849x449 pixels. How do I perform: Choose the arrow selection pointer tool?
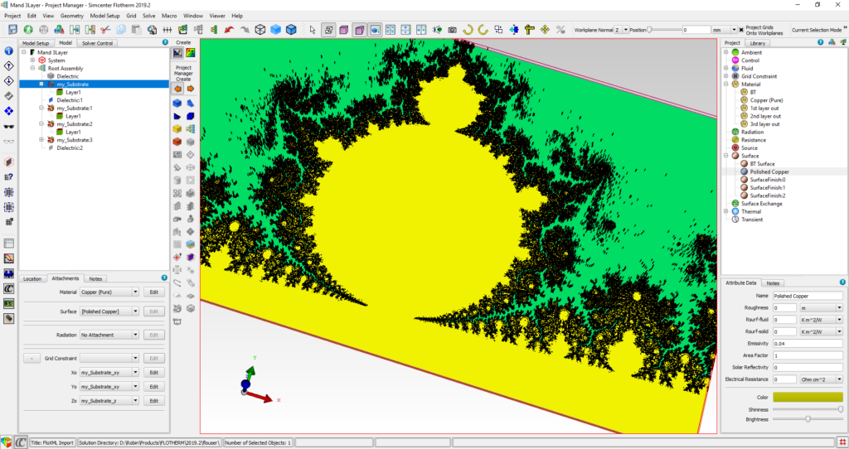pos(313,30)
